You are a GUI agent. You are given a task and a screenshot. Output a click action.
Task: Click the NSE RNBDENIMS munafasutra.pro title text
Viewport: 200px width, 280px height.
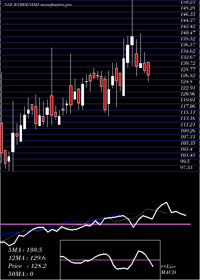[x=38, y=5]
